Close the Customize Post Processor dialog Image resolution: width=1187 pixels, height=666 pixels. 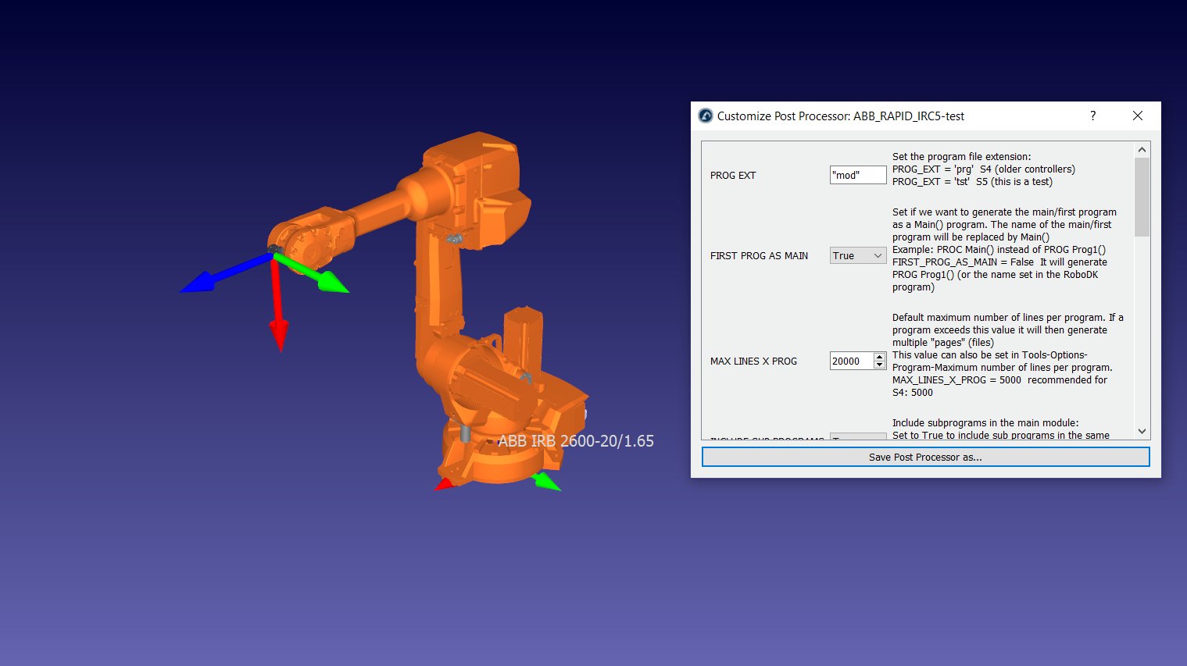(x=1137, y=116)
